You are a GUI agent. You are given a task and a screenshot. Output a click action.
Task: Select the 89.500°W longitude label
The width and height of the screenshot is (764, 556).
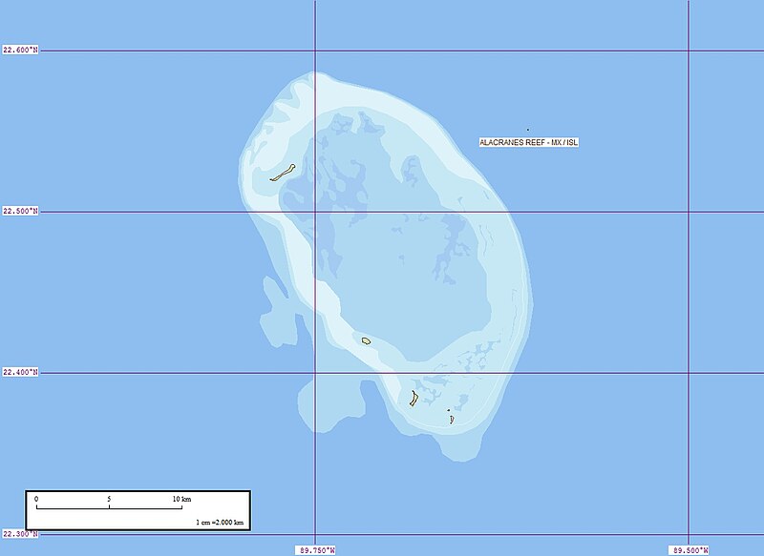688,550
